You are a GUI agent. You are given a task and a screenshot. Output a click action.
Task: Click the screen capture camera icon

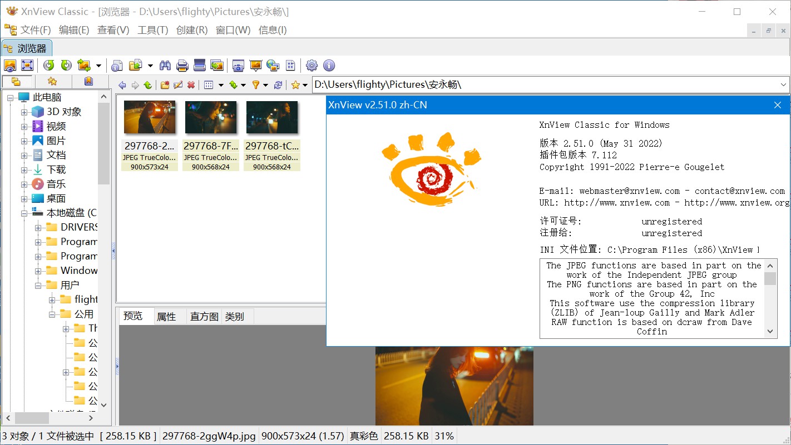[x=238, y=66]
